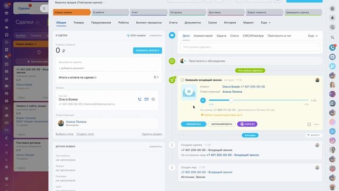The width and height of the screenshot is (339, 191).
Task: Click the info icon beside Итого к оплате
Action: coord(95,77)
